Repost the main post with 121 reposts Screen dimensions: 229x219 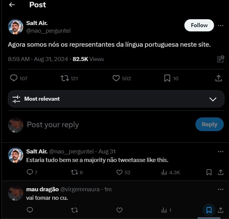point(65,78)
